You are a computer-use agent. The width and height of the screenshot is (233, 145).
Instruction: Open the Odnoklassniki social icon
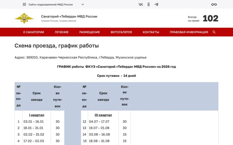[x=148, y=4]
